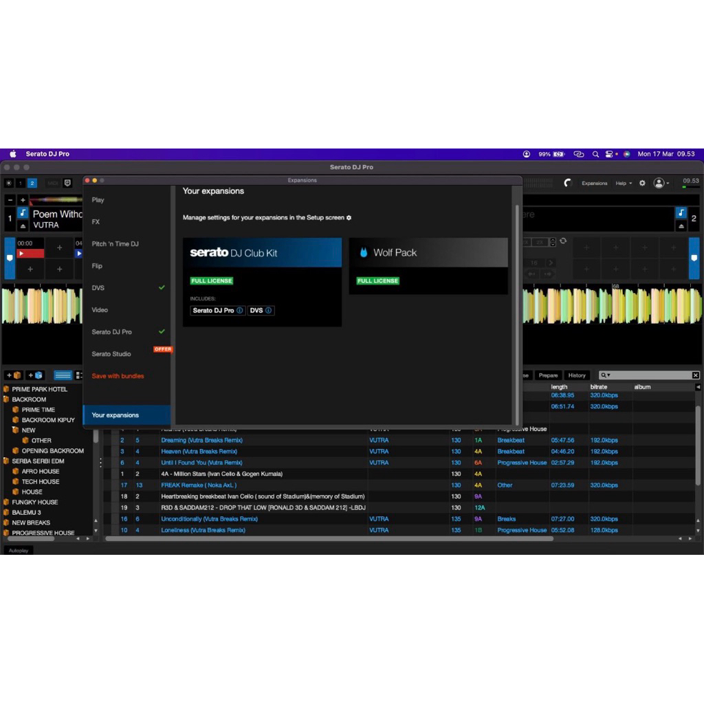Click the Save with bundles link
The height and width of the screenshot is (704, 704).
[x=117, y=375]
